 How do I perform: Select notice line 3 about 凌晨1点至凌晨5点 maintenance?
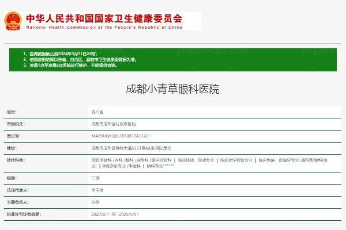pyautogui.click(x=70, y=65)
